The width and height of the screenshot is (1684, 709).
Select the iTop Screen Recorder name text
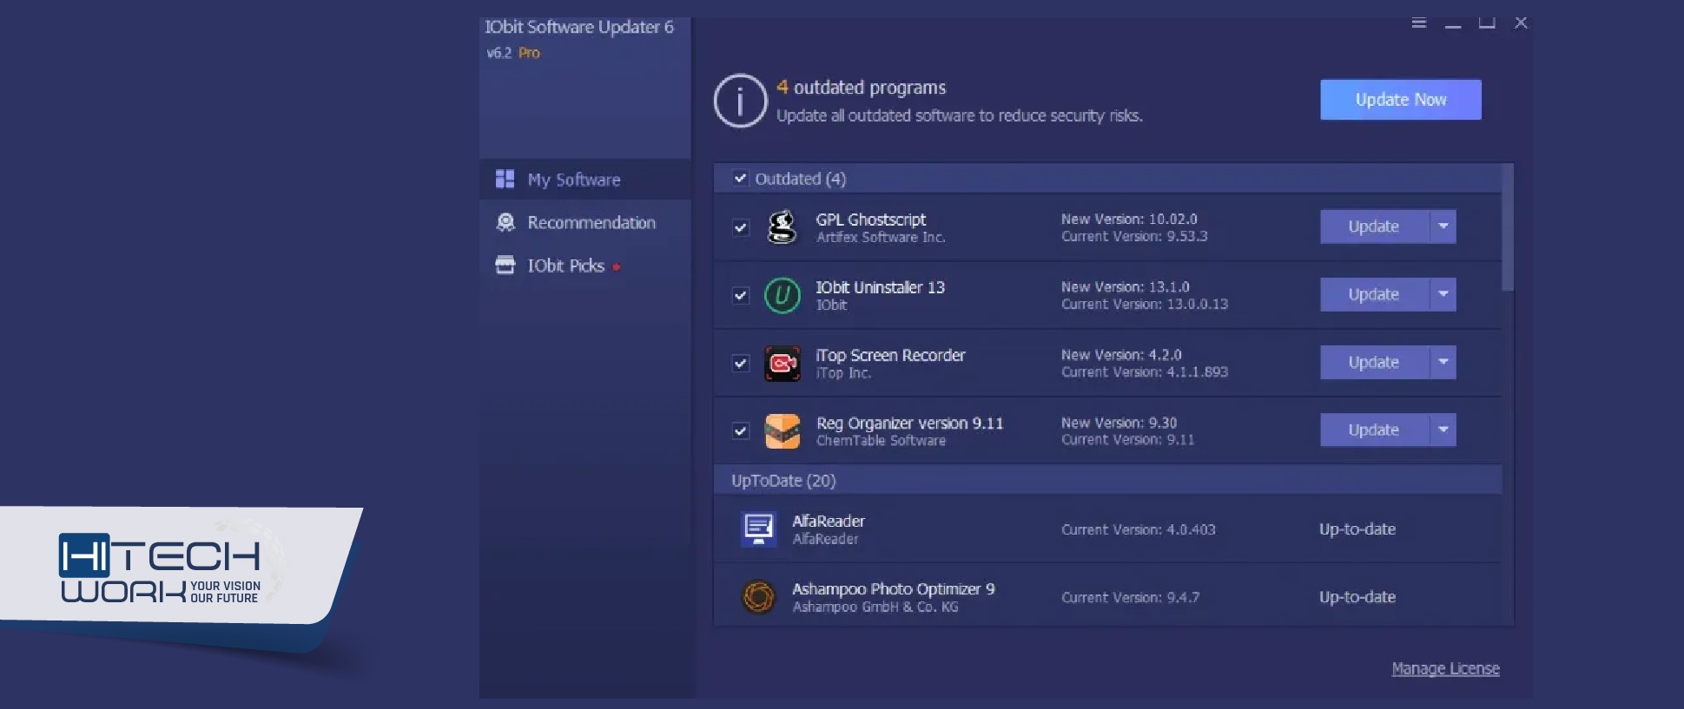click(890, 355)
